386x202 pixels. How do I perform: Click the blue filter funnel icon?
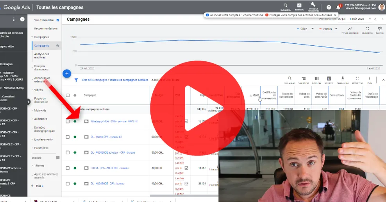point(76,80)
